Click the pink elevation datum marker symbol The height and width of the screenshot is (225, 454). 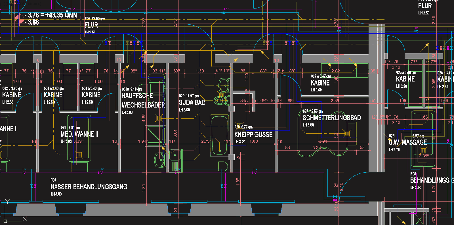[x=19, y=19]
